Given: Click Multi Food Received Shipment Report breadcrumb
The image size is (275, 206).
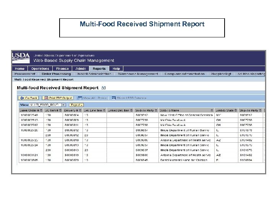Looking at the screenshot, I should [44, 79].
